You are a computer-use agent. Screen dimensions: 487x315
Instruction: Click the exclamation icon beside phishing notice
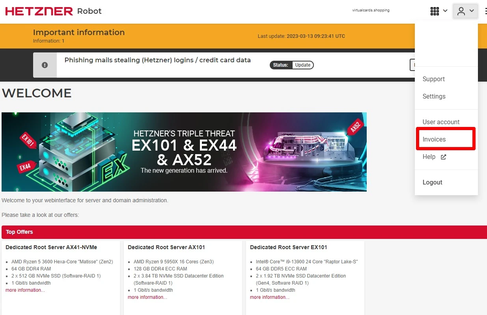45,65
